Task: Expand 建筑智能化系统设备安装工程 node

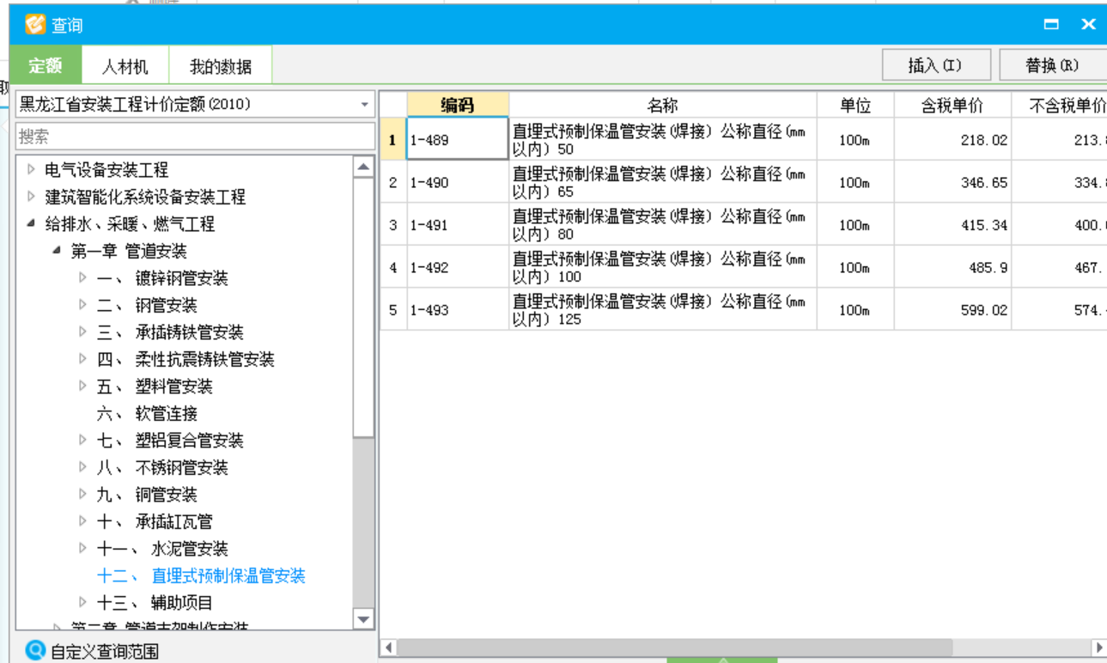Action: [x=32, y=197]
